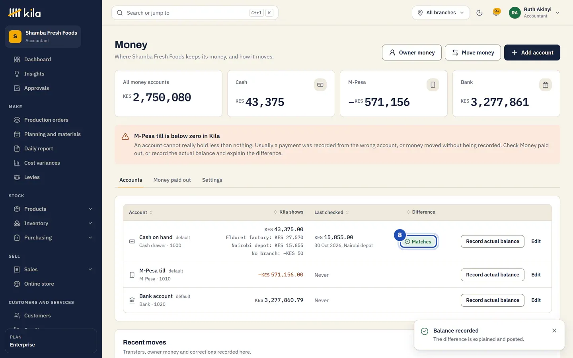Switch to Money paid out tab

(172, 180)
